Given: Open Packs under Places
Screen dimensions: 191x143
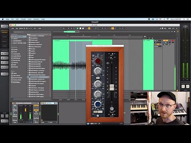Looking at the screenshot, I should 15,73.
